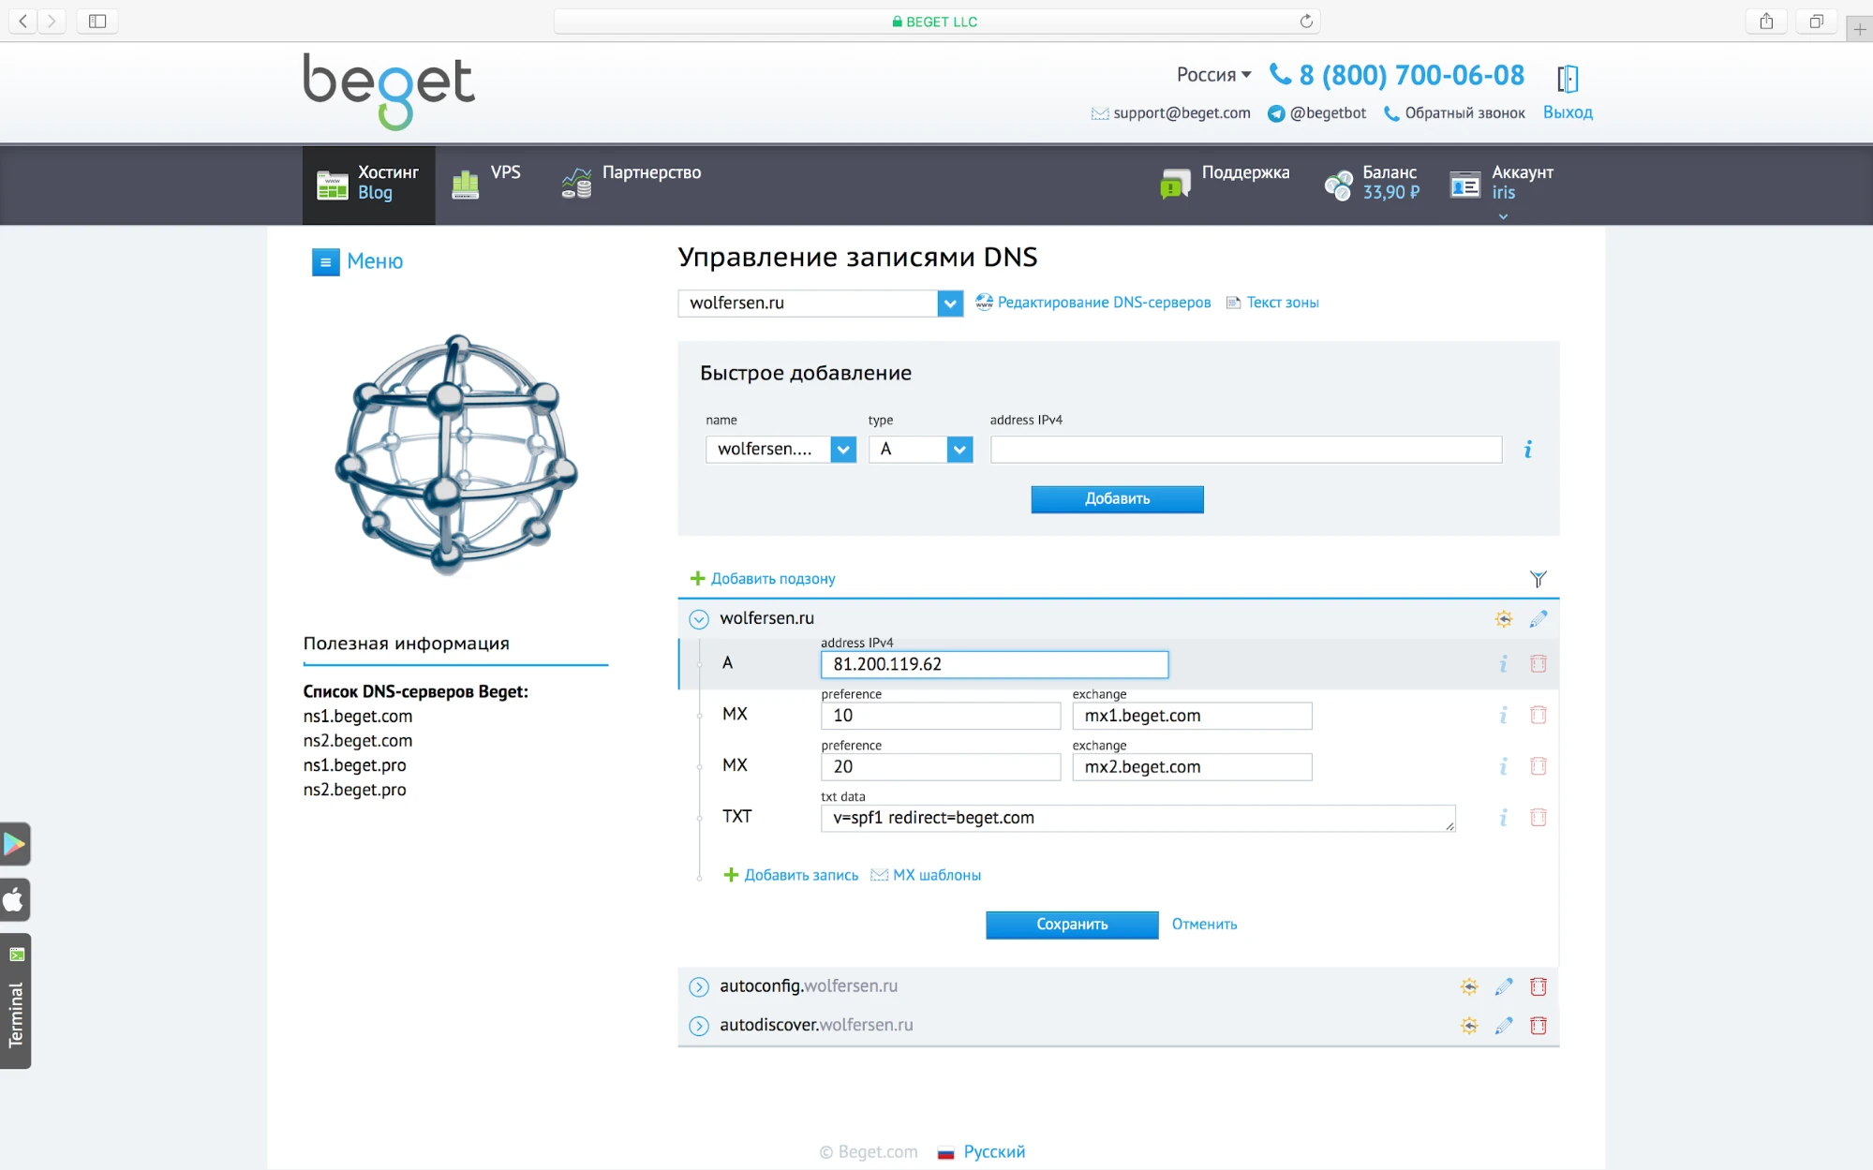Open the record type dropdown showing A
1873x1170 pixels.
pos(959,450)
